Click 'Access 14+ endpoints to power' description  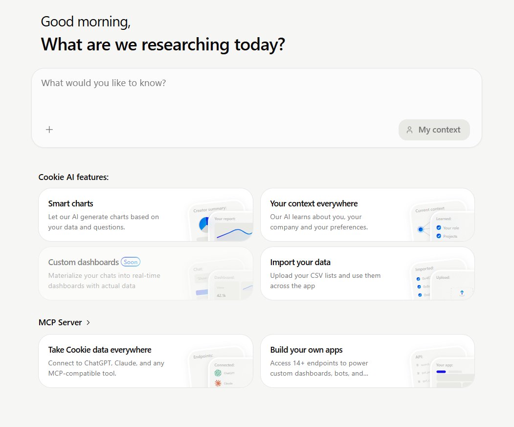[319, 368]
